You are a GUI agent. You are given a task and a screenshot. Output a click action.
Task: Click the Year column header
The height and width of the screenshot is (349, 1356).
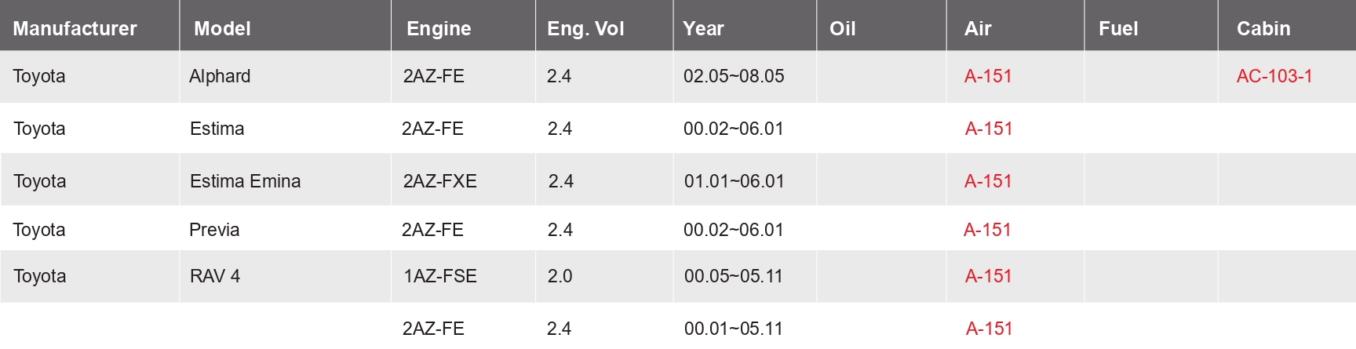tap(703, 29)
